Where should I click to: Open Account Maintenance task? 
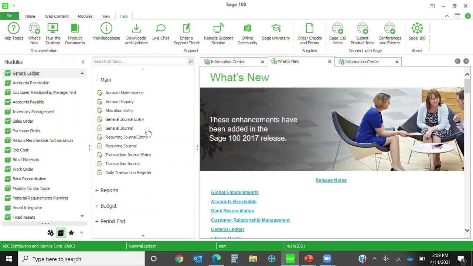(x=124, y=93)
